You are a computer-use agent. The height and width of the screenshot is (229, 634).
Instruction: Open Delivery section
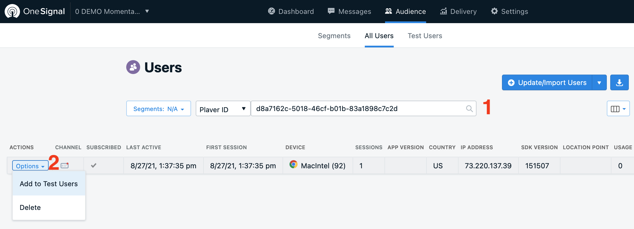point(458,11)
